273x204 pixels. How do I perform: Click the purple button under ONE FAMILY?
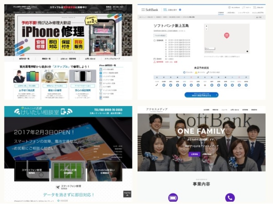click(194, 154)
